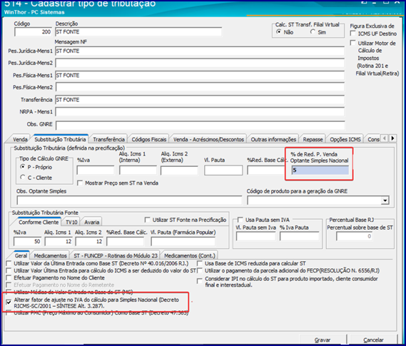Enable Utilizar ST Fonte na Precificação
Viewport: 406px width, 346px height.
(147, 220)
